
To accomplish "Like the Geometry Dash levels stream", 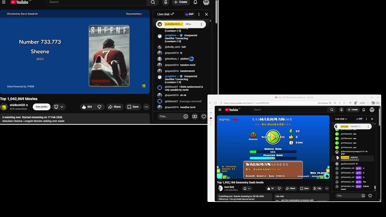I will pos(270,188).
